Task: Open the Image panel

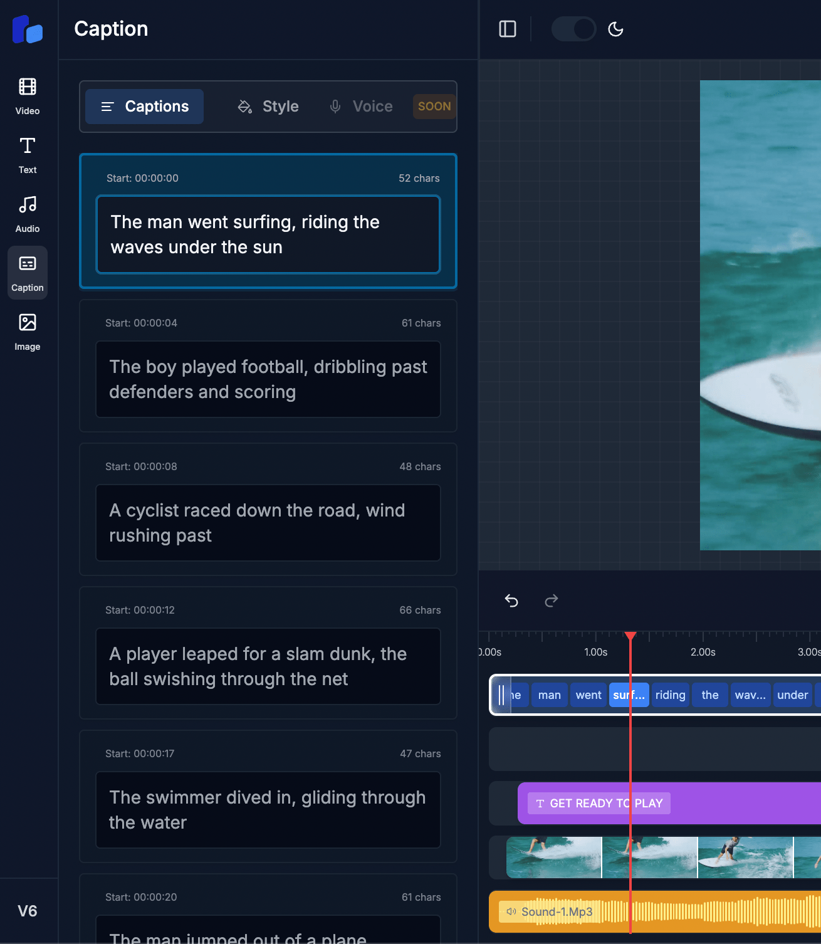Action: (x=27, y=330)
